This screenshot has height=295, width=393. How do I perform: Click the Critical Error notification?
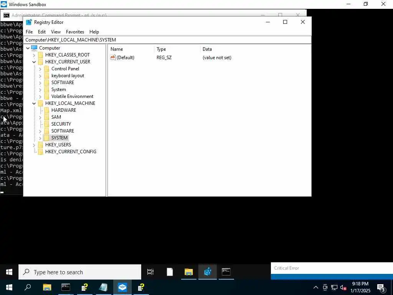click(x=332, y=271)
